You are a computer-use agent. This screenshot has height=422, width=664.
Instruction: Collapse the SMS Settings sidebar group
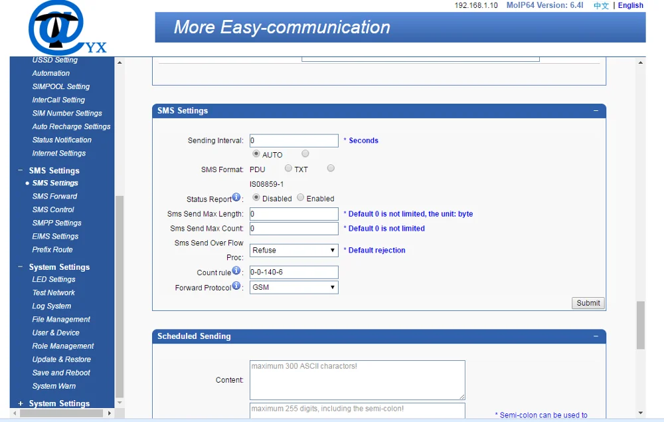[x=20, y=170]
